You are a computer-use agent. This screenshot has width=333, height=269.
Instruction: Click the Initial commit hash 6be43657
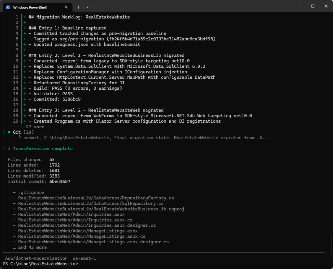pyautogui.click(x=60, y=182)
